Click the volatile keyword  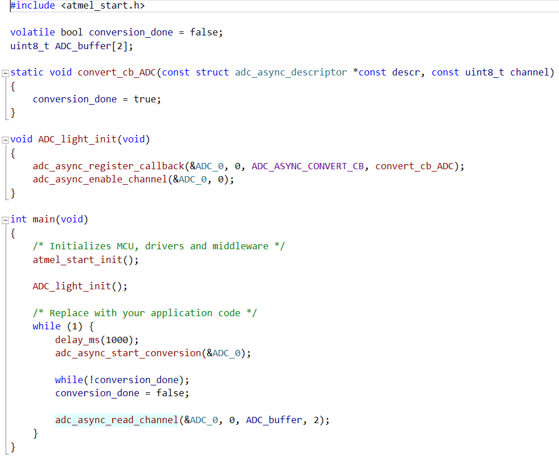point(31,32)
